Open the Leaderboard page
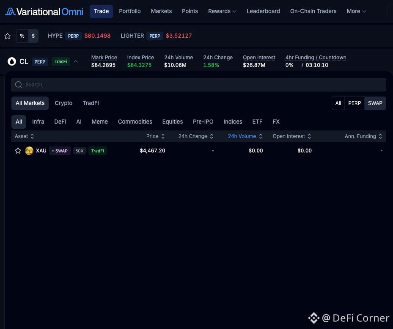Image resolution: width=393 pixels, height=329 pixels. coord(263,11)
